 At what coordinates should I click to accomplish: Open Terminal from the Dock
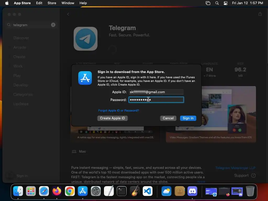(x=121, y=191)
